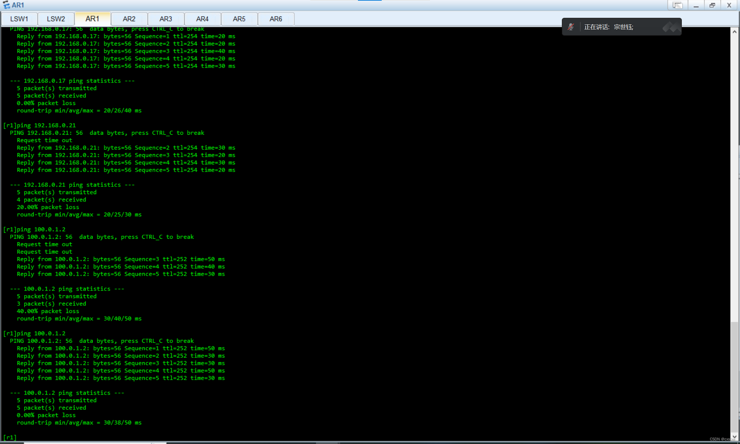Click the detach-window icon in the title bar

click(677, 5)
